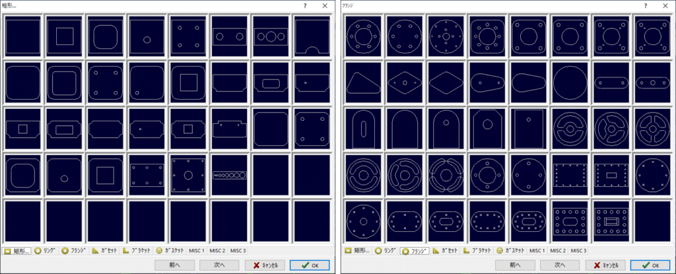Pick the arch shape with vertical slot
The image size is (676, 274).
pos(363,129)
